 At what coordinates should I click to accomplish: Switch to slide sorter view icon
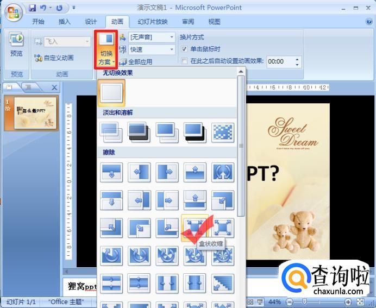pos(250,302)
